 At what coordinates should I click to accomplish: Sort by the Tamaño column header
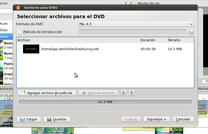[x=180, y=40]
